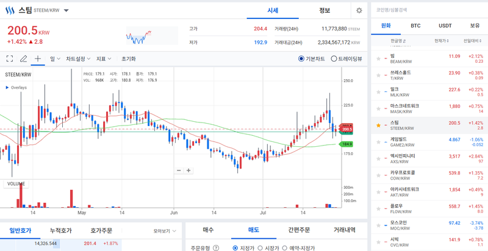Screen dimensions: 488x251
Task: Favorite star for T/KRW row
Action: coord(378,75)
